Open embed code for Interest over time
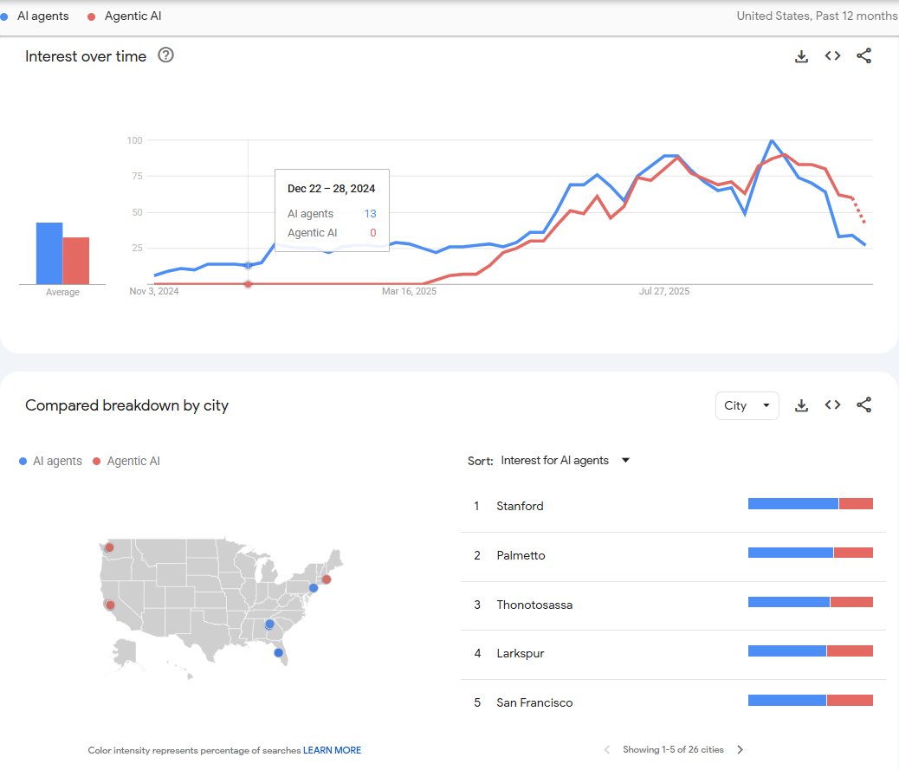899x770 pixels. click(832, 56)
